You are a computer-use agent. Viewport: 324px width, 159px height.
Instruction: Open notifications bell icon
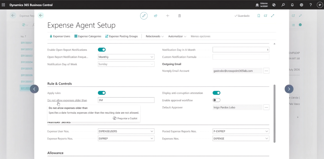[292, 5]
